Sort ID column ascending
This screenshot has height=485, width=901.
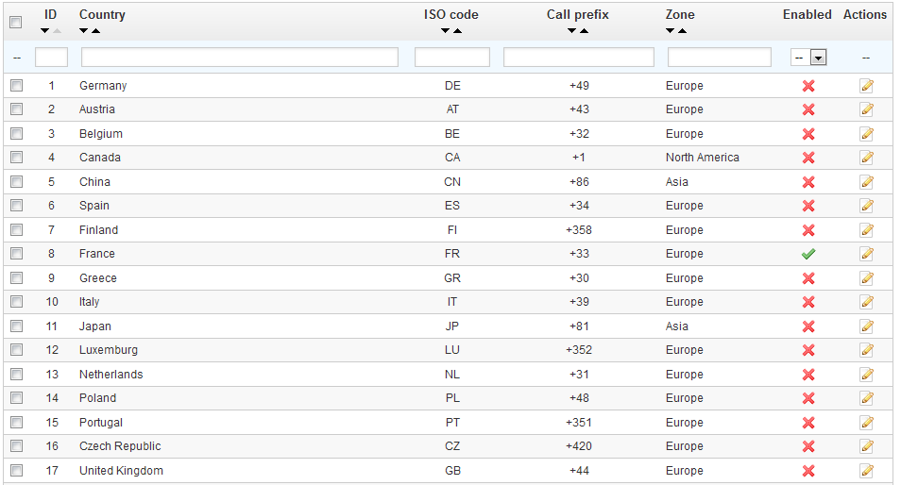click(57, 31)
